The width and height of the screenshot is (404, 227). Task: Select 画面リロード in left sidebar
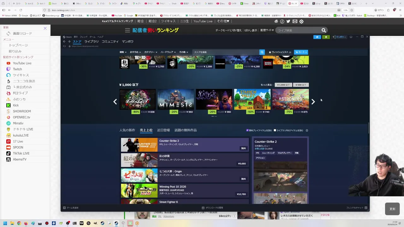[x=22, y=33]
